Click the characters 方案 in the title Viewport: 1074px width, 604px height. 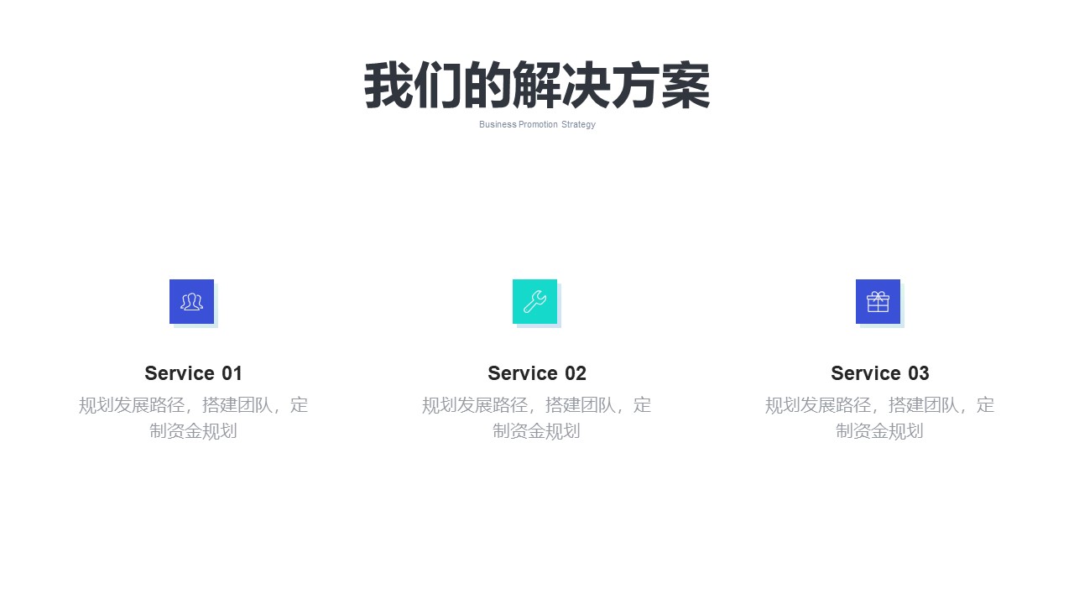(x=661, y=86)
